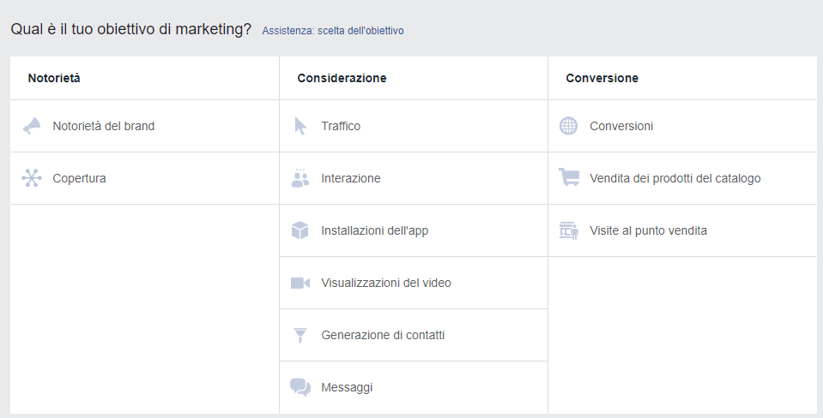This screenshot has width=823, height=418.
Task: Click the video camera icon
Action: pyautogui.click(x=300, y=283)
